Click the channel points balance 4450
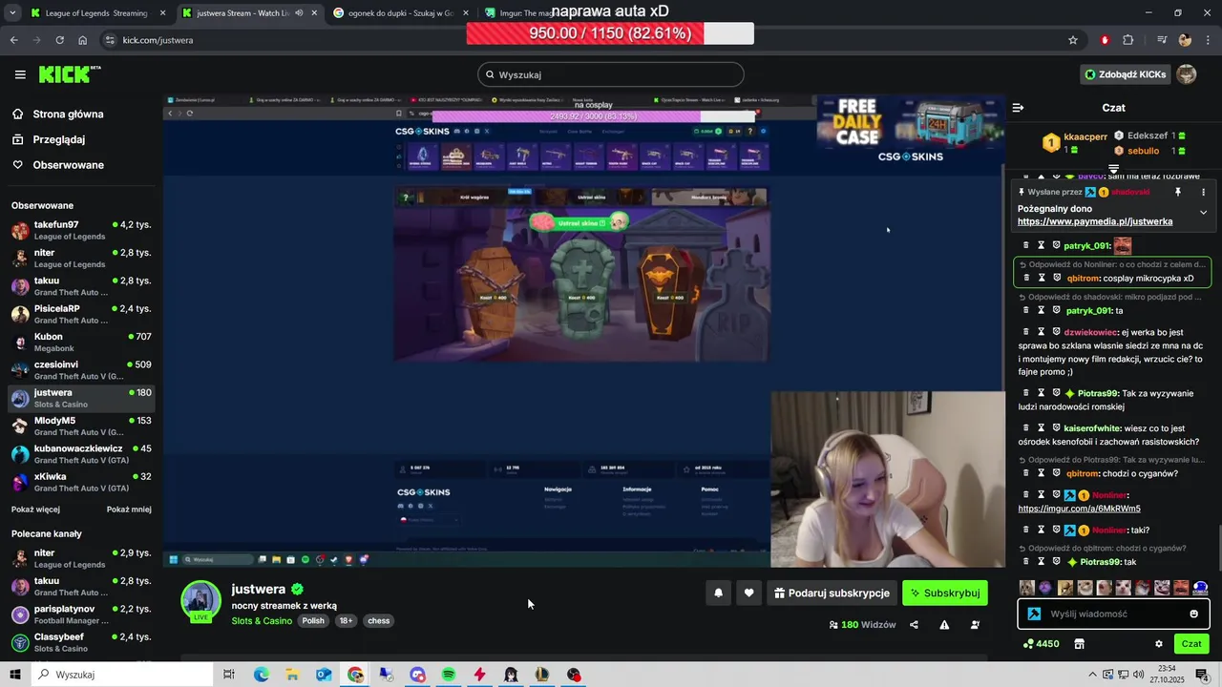Viewport: 1222px width, 687px height. click(1041, 644)
